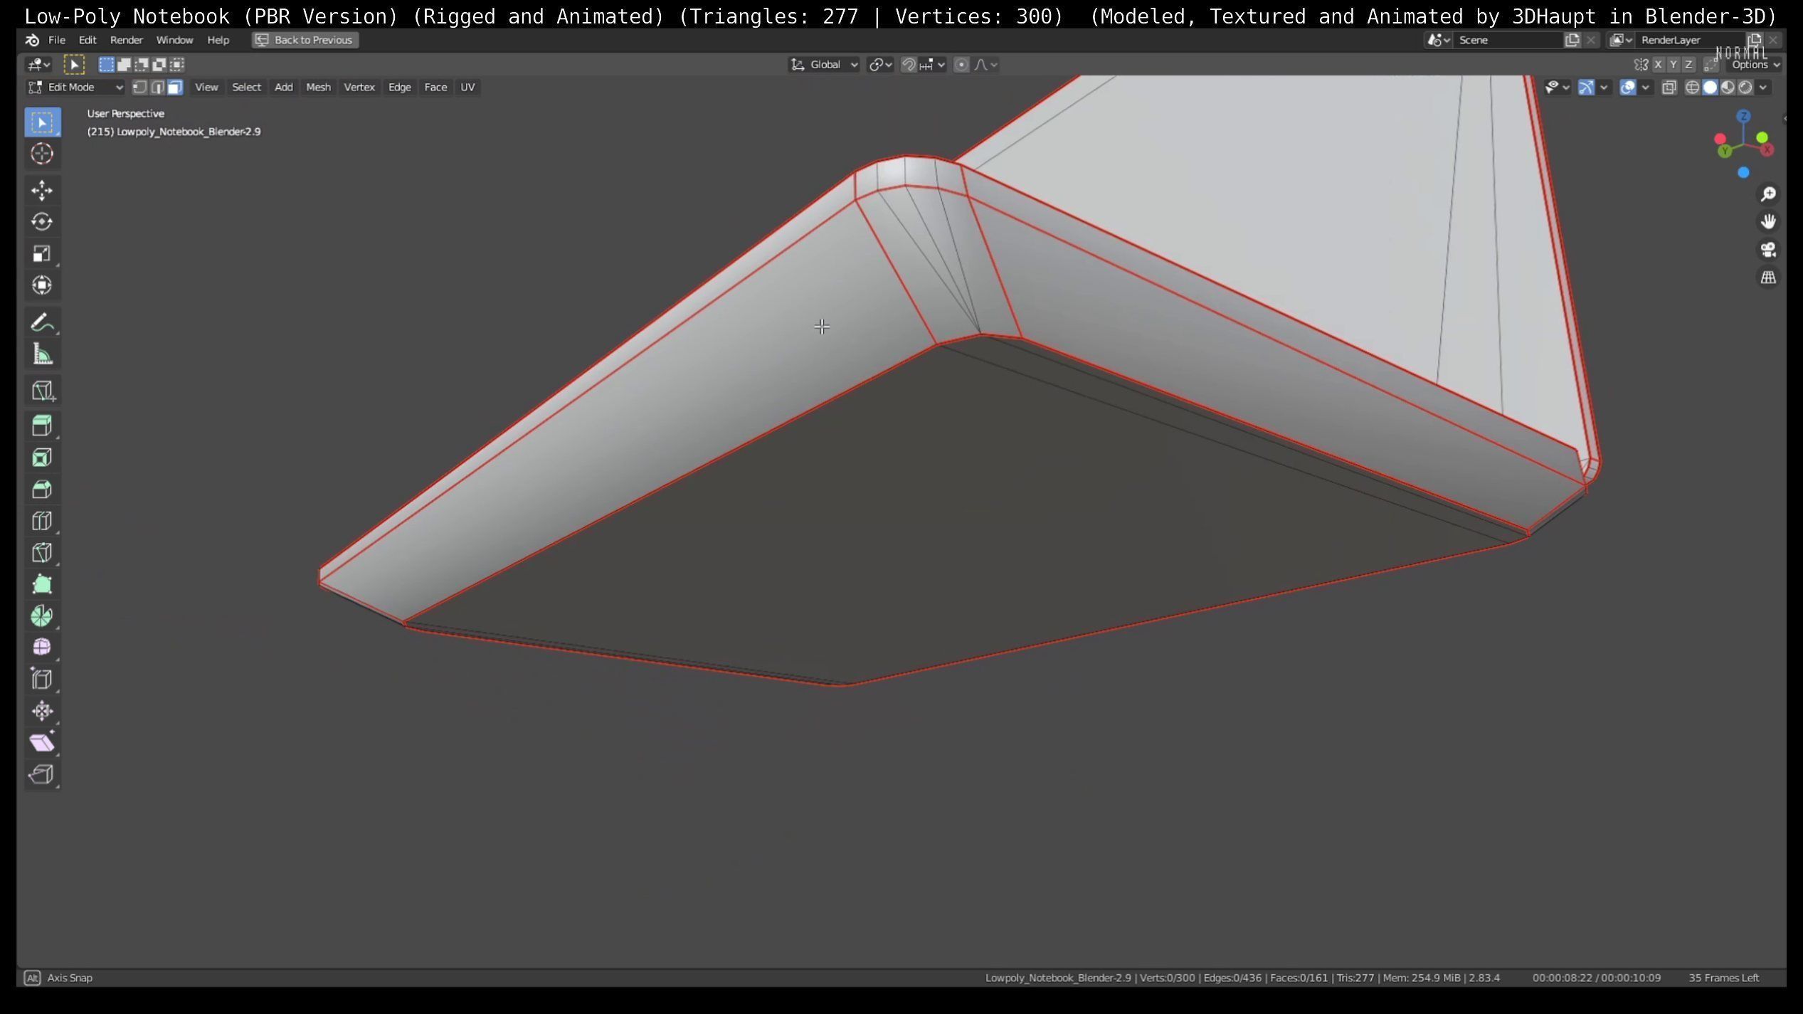Select the Knife tool
The width and height of the screenshot is (1803, 1014).
[x=42, y=552]
